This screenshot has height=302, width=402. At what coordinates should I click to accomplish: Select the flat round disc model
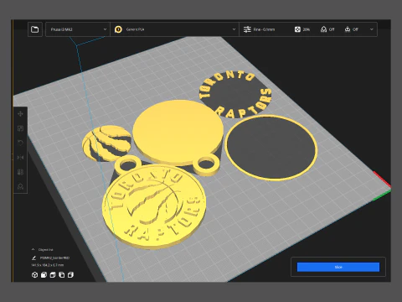click(178, 133)
